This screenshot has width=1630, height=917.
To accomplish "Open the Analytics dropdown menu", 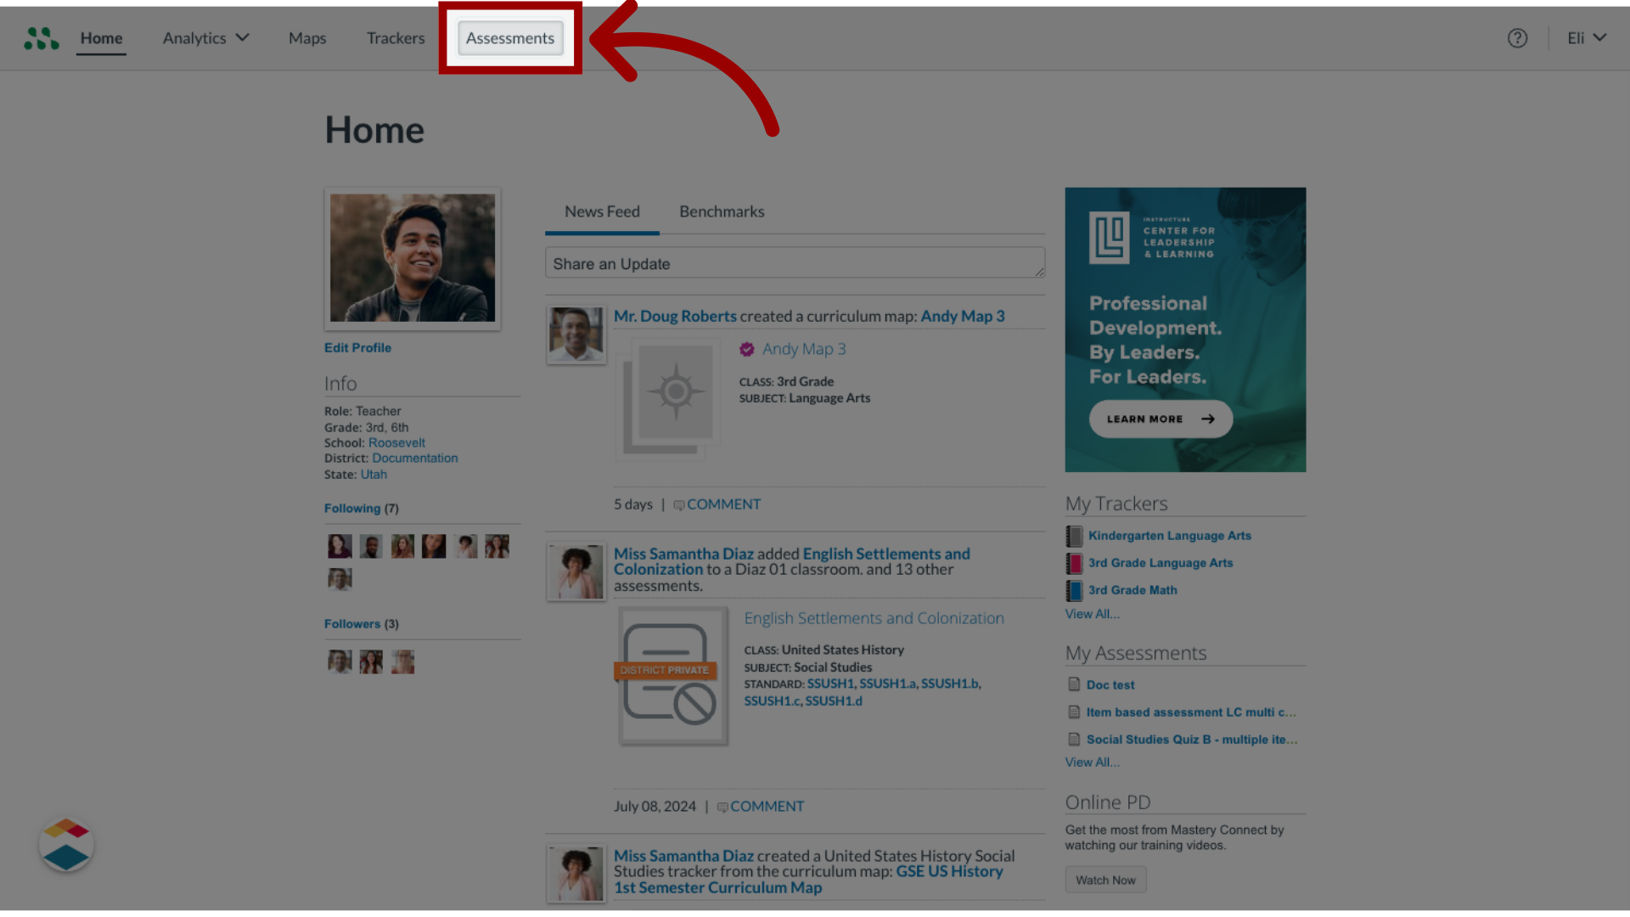I will [205, 37].
